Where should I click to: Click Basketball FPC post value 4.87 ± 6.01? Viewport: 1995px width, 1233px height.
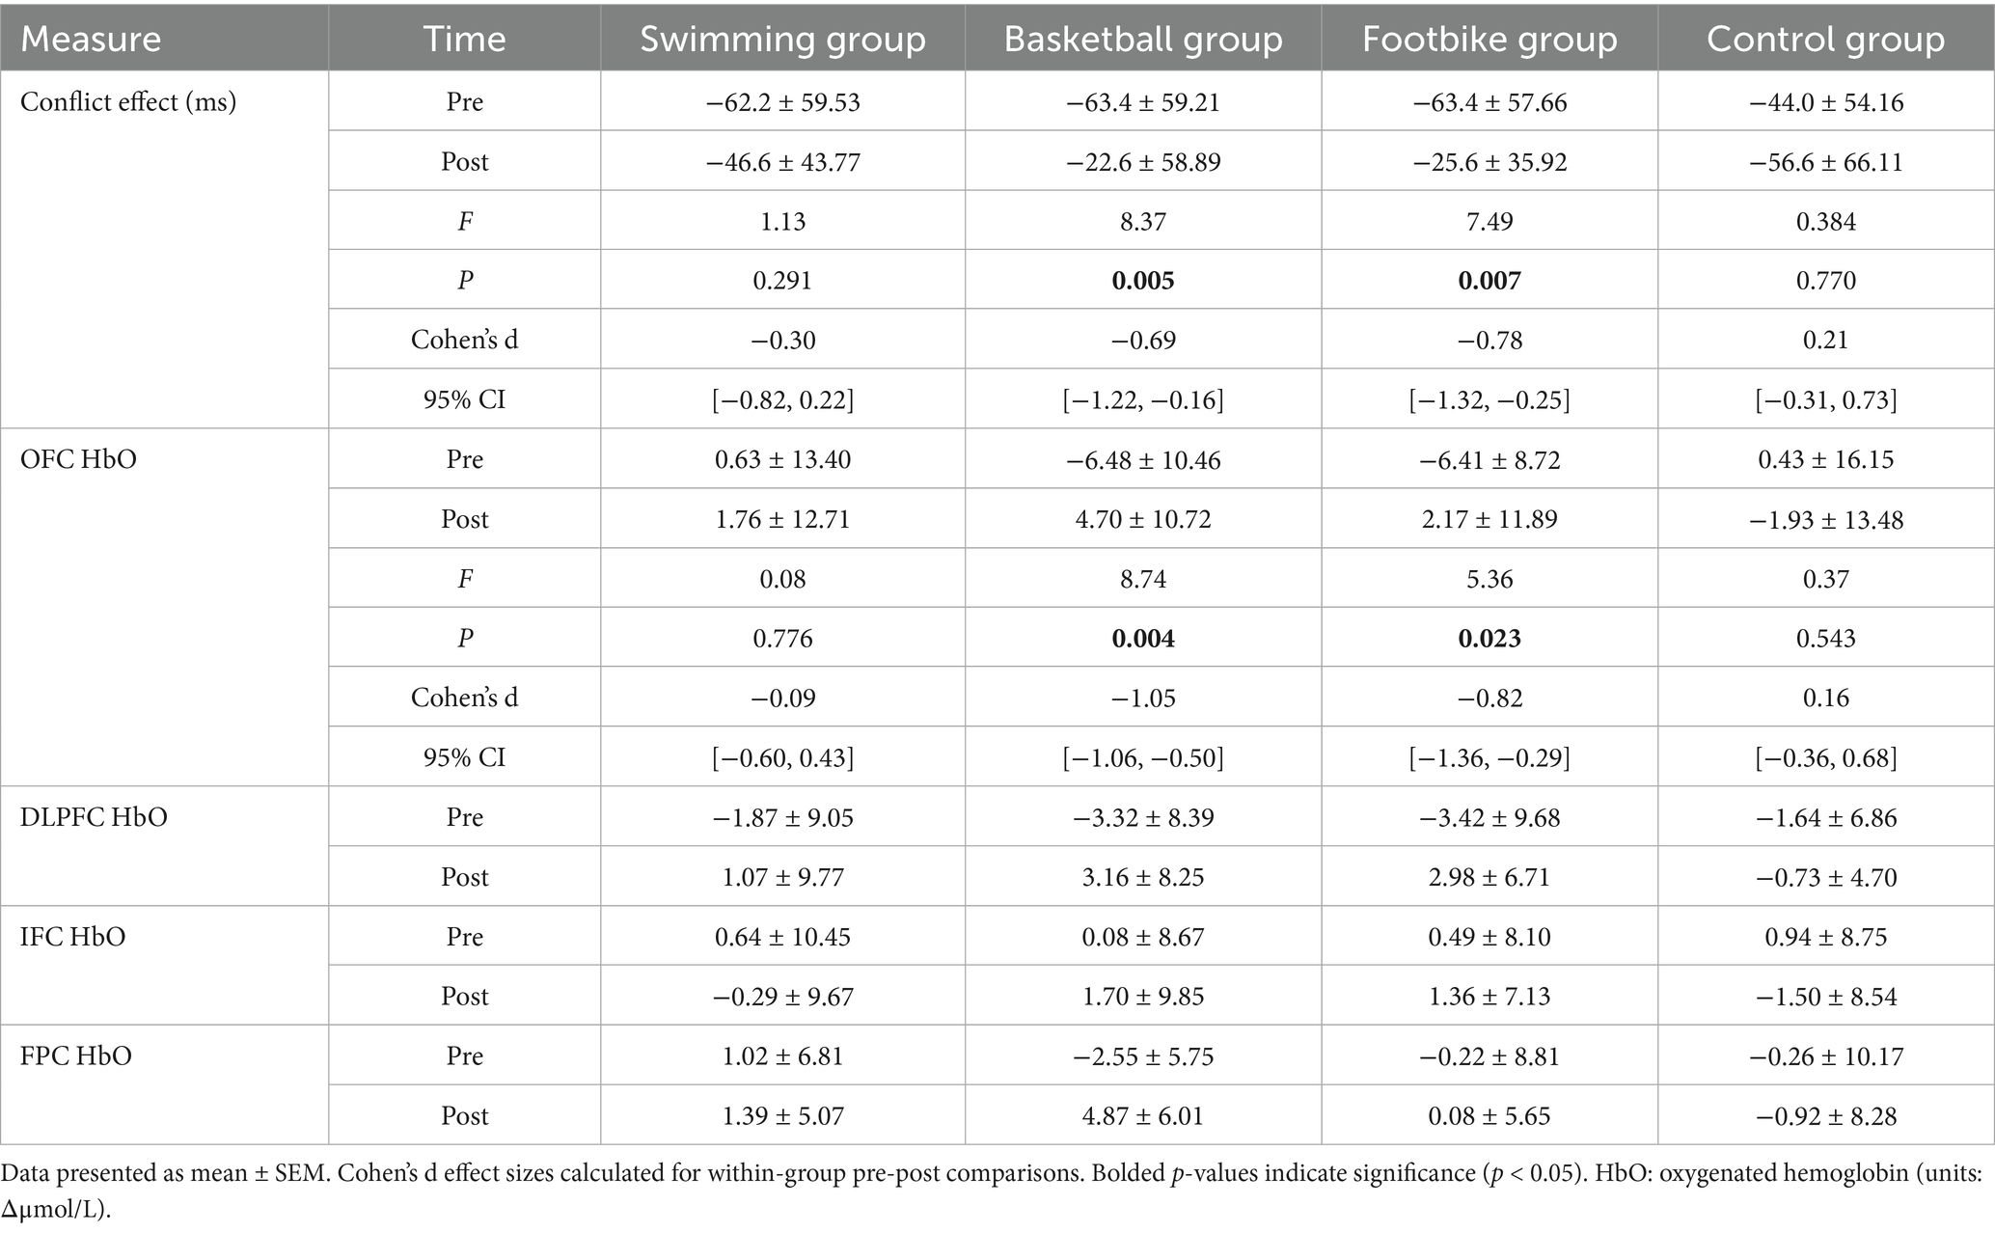(x=1143, y=1115)
